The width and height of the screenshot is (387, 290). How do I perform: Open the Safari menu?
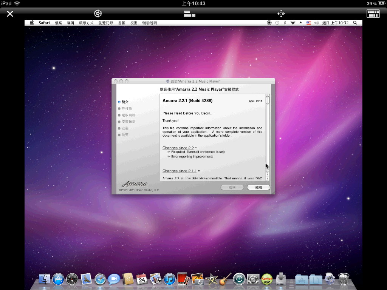[44, 23]
